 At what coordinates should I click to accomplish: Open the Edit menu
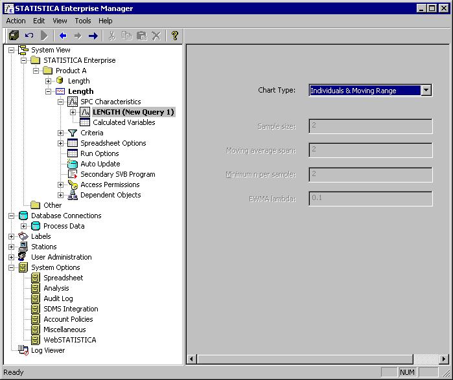39,21
